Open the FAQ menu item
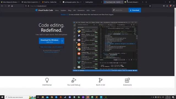This screenshot has width=176, height=99. [88, 10]
